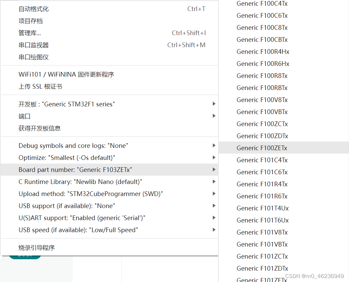Select Generic F100R8Tx board

[284, 76]
